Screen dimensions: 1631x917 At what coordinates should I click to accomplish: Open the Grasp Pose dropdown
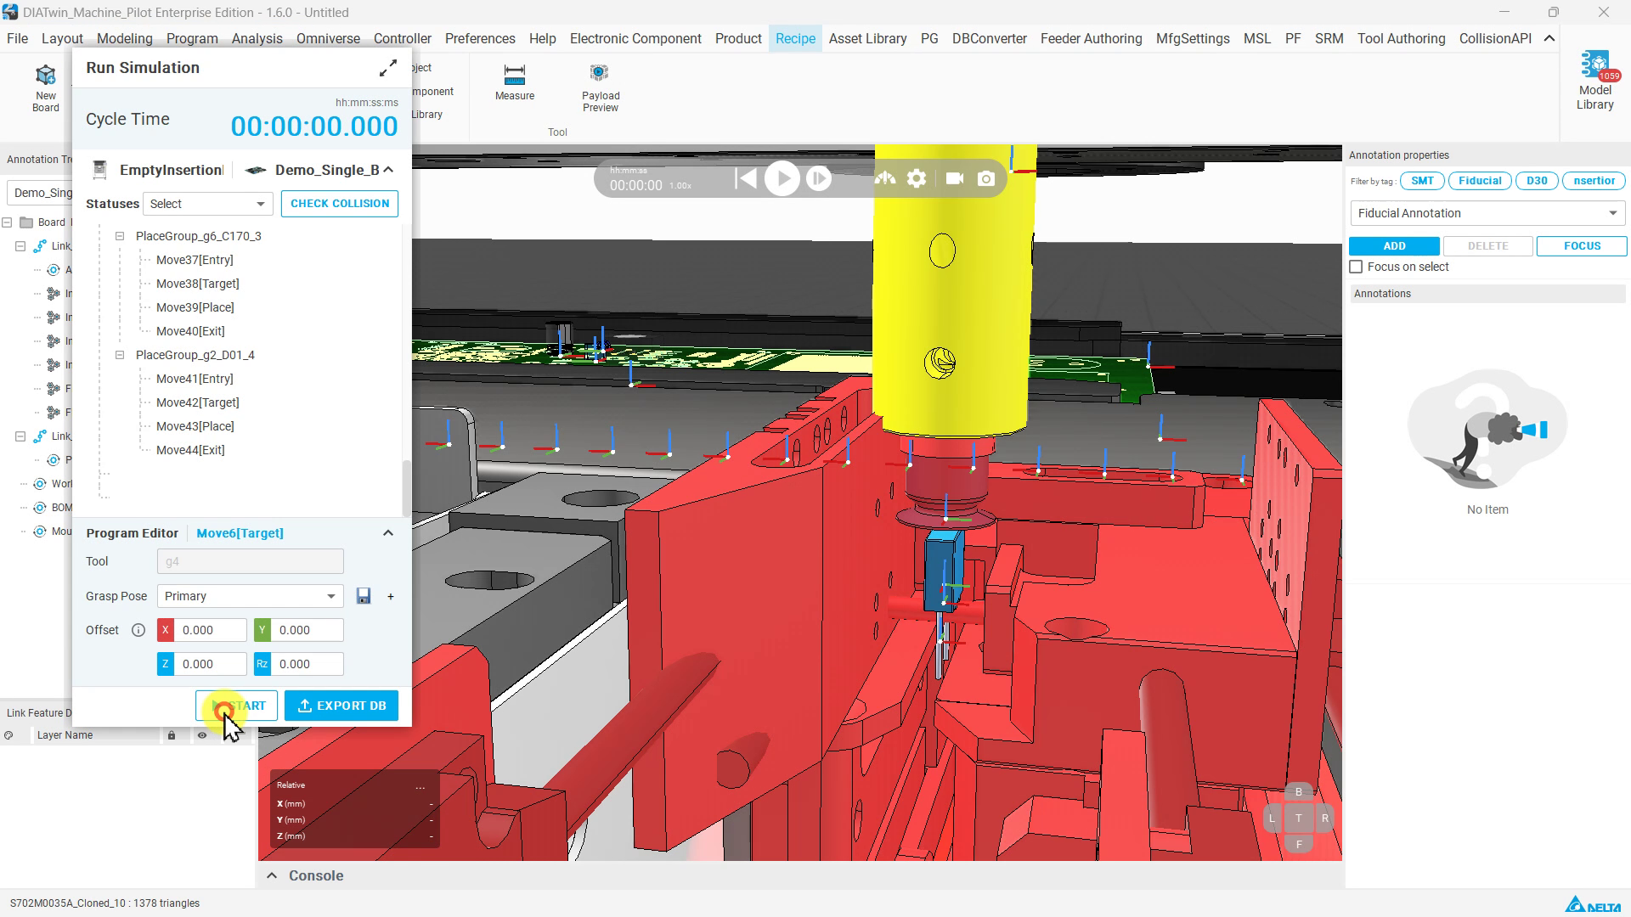(x=250, y=596)
